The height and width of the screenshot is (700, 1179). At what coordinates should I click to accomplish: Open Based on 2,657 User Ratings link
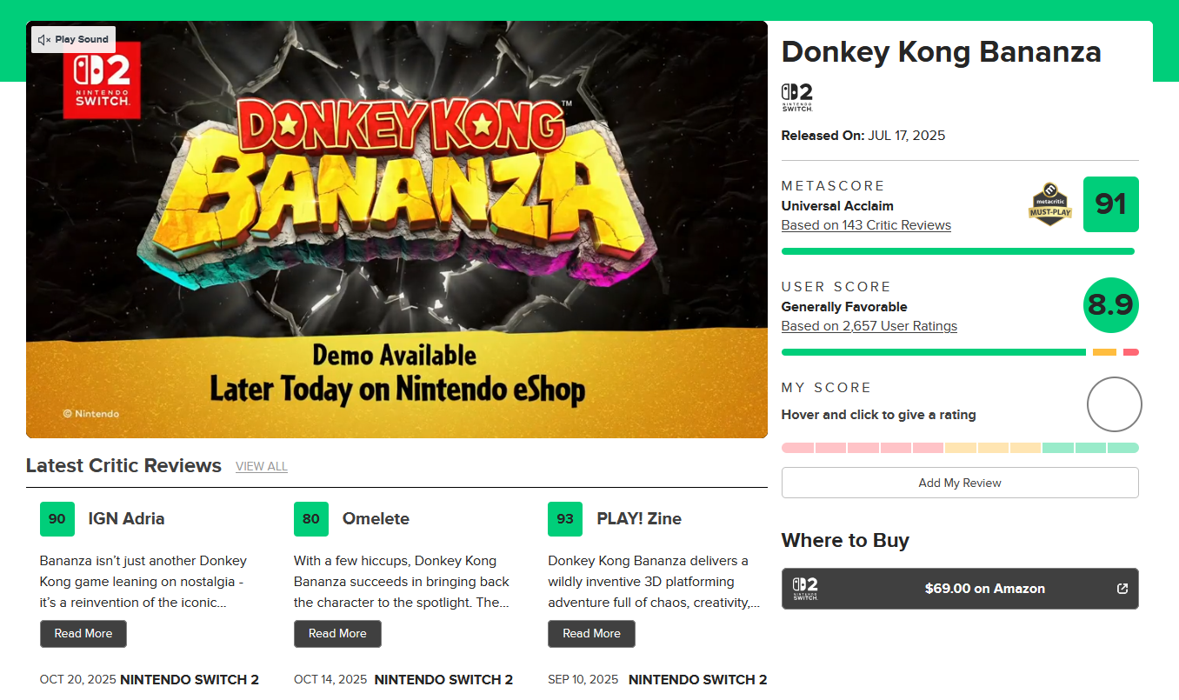[869, 326]
